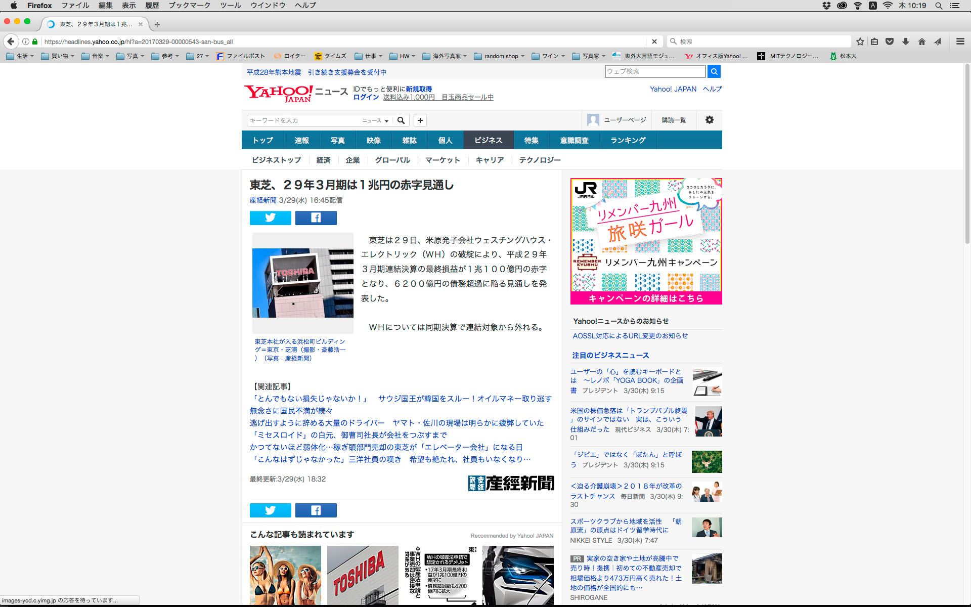
Task: Click the Pocket save icon
Action: (x=890, y=41)
